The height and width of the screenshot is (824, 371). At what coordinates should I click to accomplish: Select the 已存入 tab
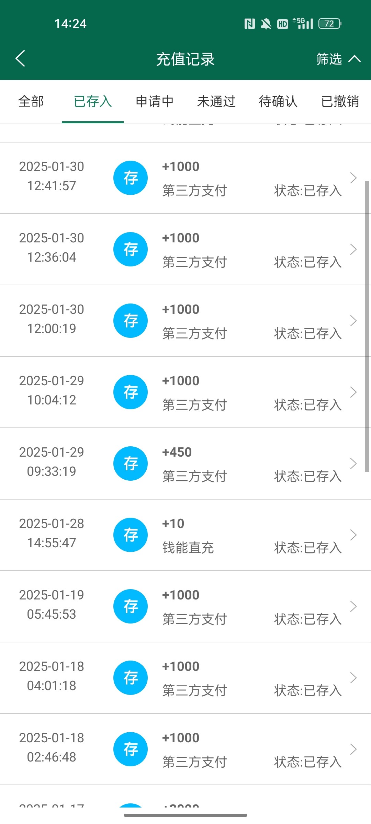tap(93, 102)
